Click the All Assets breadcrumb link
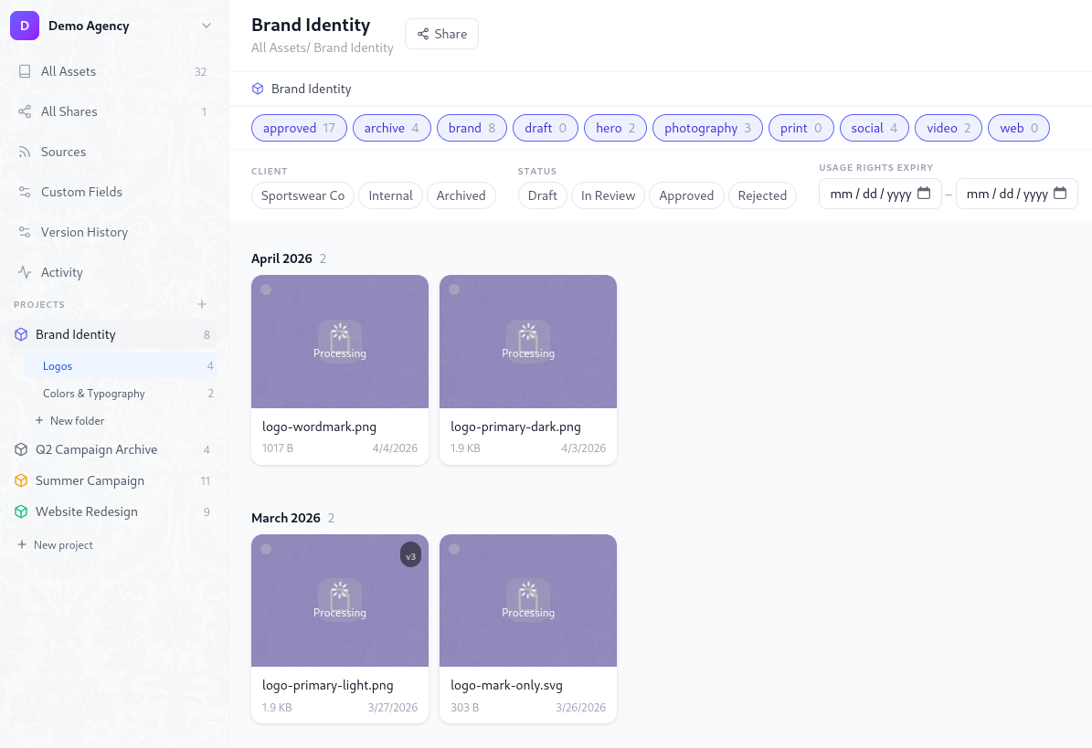The height and width of the screenshot is (748, 1092). click(x=280, y=47)
